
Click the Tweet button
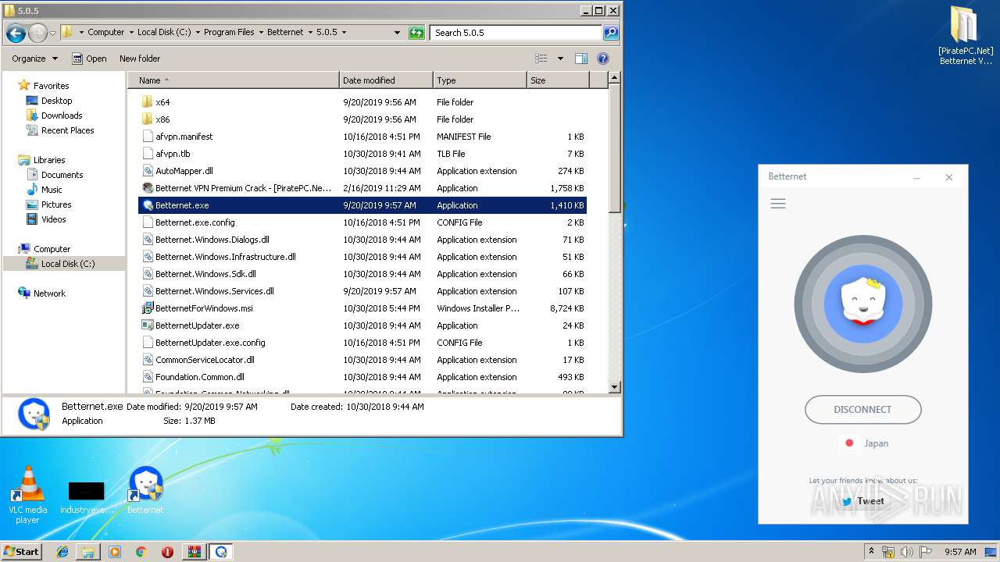[863, 501]
